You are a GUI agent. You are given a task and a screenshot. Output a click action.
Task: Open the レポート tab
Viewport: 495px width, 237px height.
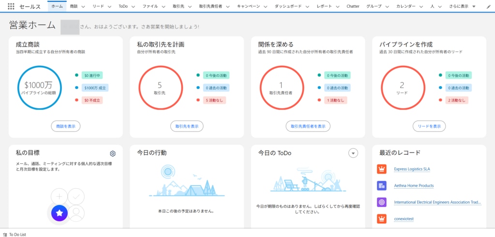(324, 6)
